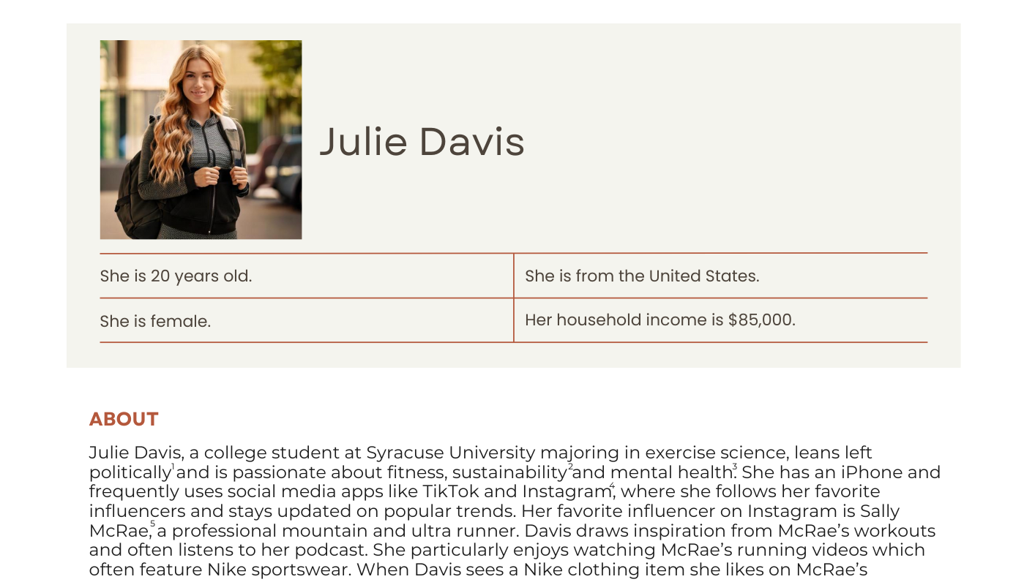Image resolution: width=1035 pixels, height=582 pixels.
Task: Click the "She is female." table cell
Action: pos(307,320)
